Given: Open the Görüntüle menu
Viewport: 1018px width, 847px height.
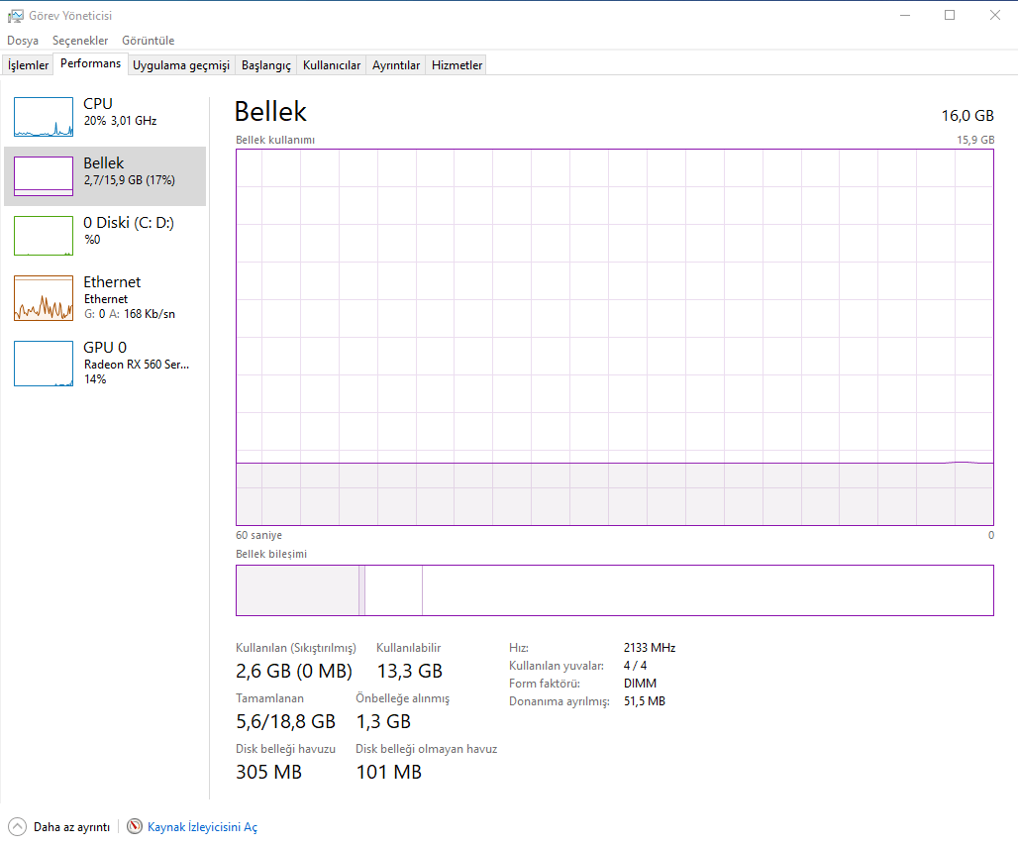Looking at the screenshot, I should tap(148, 41).
